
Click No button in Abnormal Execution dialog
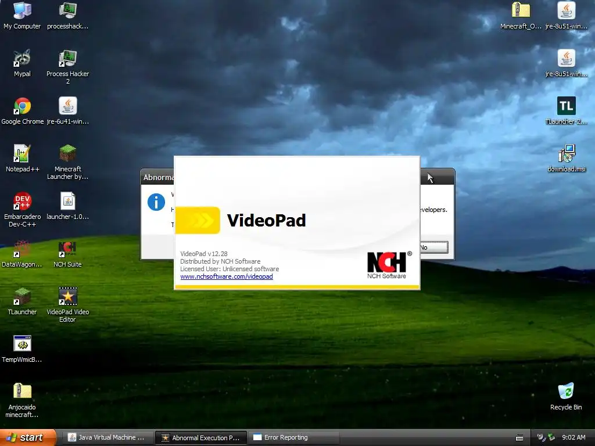tap(433, 247)
